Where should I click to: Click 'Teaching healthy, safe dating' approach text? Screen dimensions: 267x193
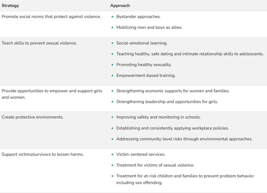click(x=190, y=54)
